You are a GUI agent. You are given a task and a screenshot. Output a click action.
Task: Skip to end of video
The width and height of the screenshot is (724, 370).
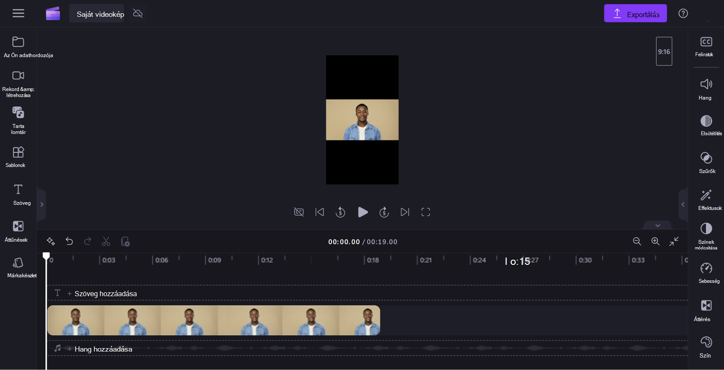405,212
